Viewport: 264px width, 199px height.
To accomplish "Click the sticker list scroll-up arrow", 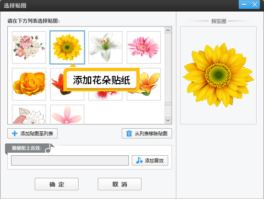I will coord(168,30).
